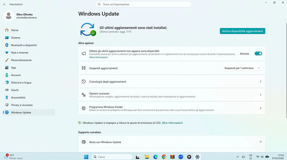The image size is (287, 160).
Task: Click the megaphone icon for latest updates
Action: click(x=84, y=54)
